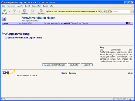Click the Über footer link
Image resolution: width=135 pixels, height=101 pixels.
[x=130, y=73]
